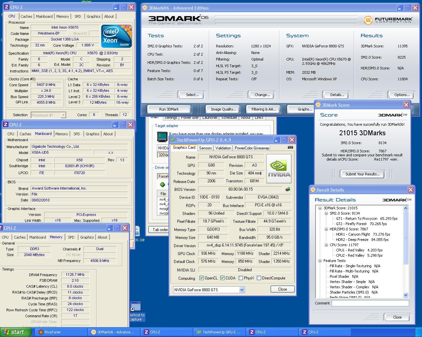
Task: Click the 3DMark06 Advanced Edition title icon
Action: point(145,8)
